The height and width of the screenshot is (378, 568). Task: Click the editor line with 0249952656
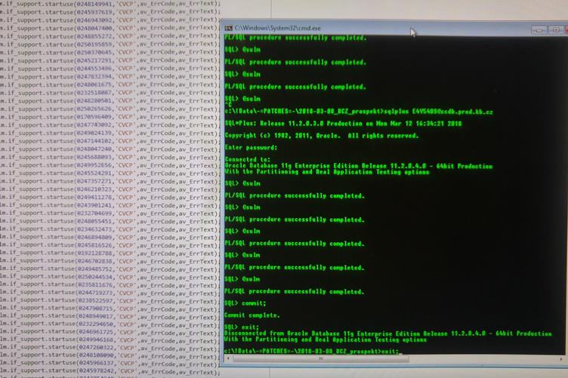tap(110, 165)
